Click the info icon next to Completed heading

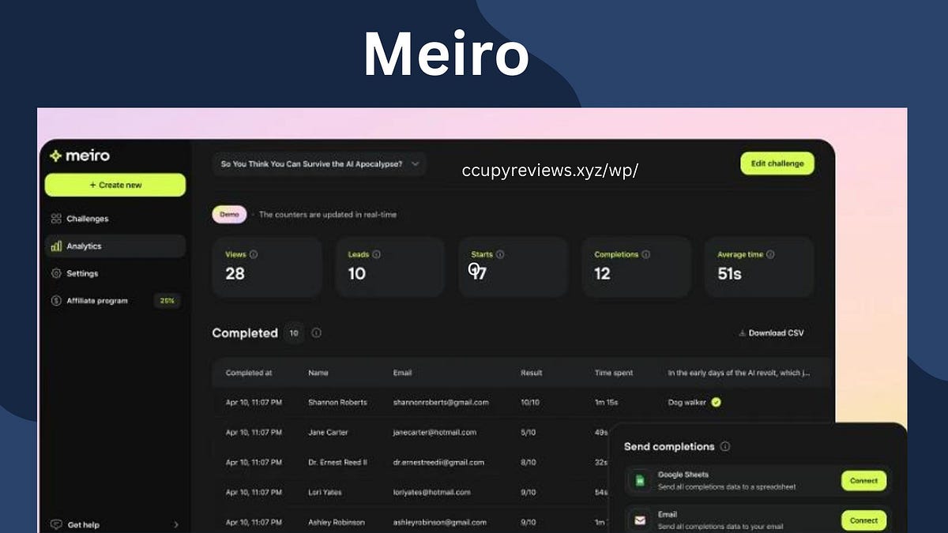316,333
